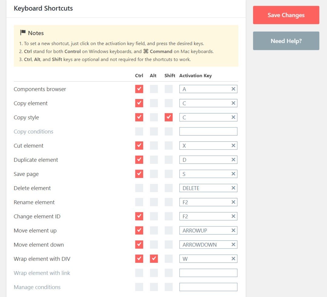The image size is (327, 297).
Task: Check Alt for Save page shortcut
Action: click(154, 174)
